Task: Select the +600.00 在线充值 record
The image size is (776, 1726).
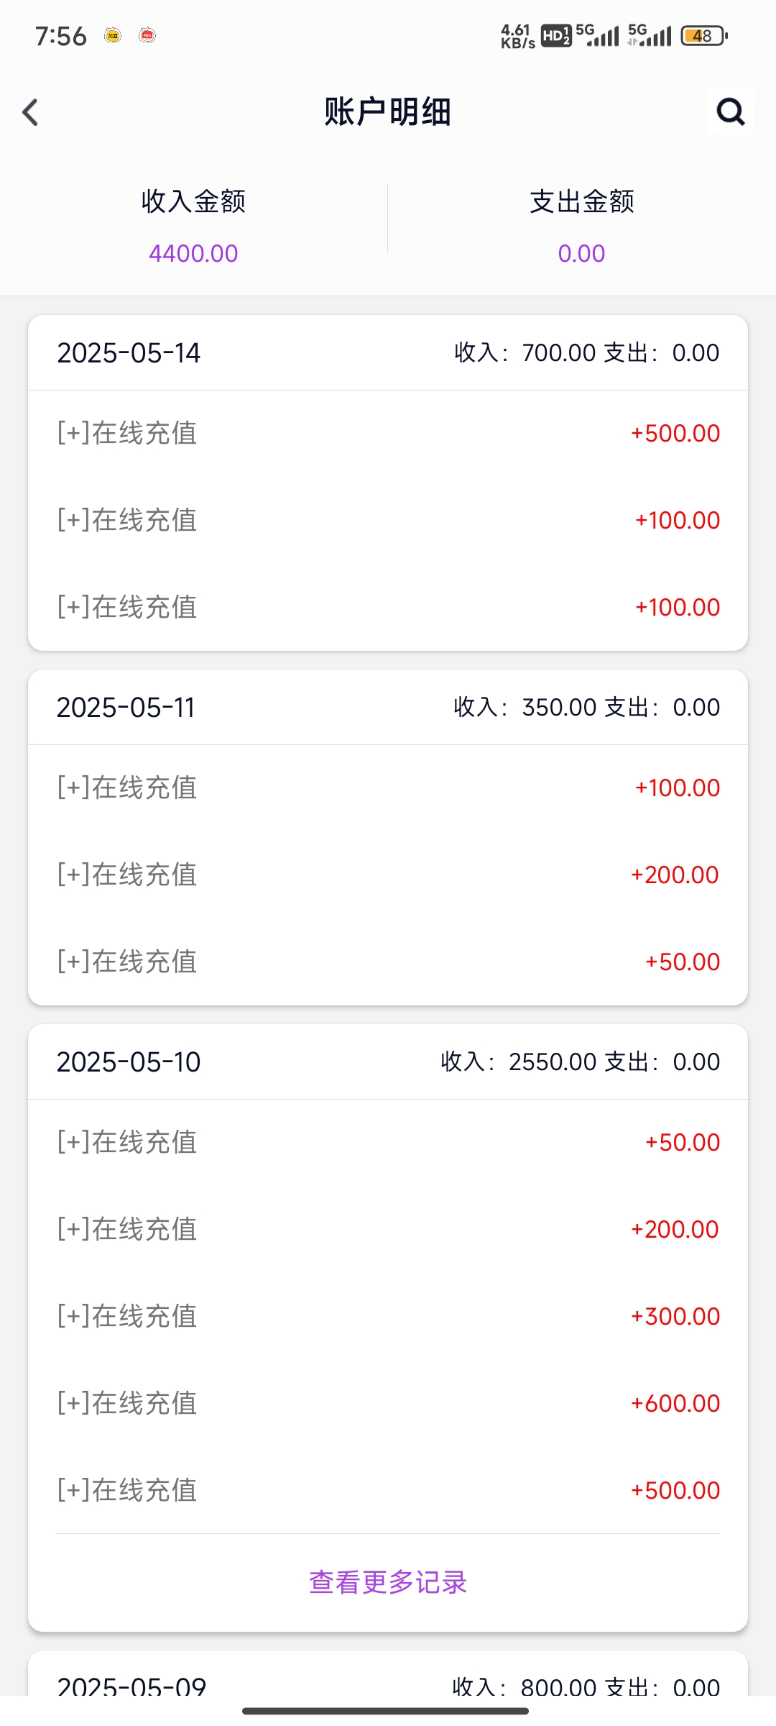Action: (388, 1404)
